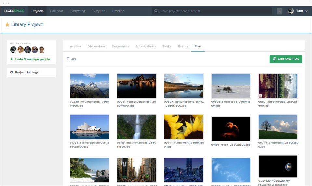Open the Manhattan night skyline thumbnail
The width and height of the screenshot is (312, 186).
point(184,170)
